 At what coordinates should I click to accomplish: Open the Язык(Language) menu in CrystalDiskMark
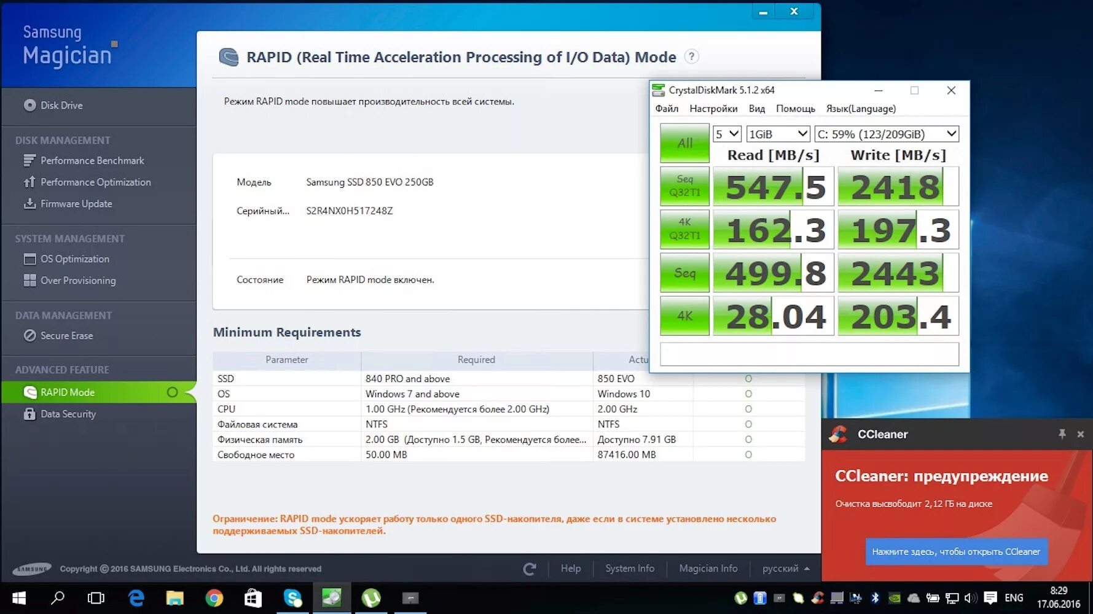(861, 109)
